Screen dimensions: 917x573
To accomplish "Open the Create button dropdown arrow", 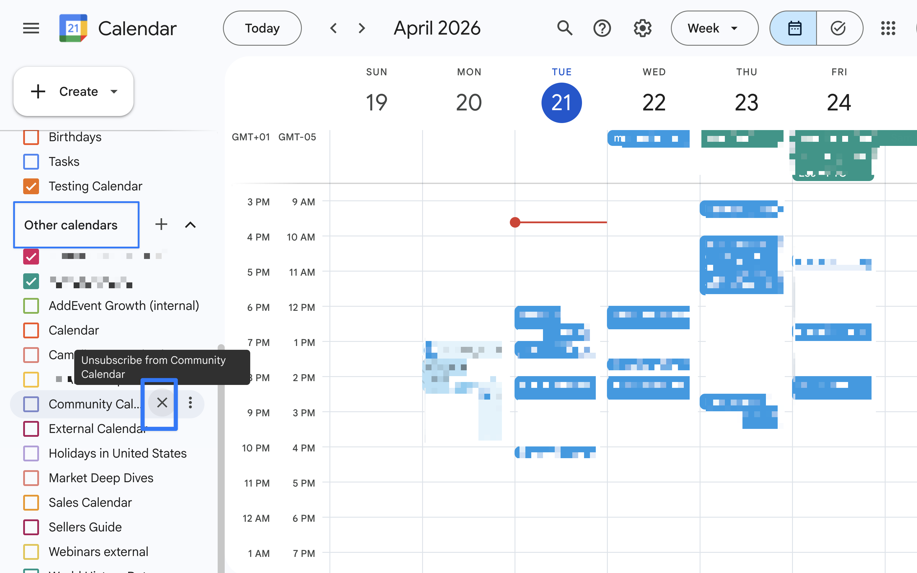I will point(114,91).
